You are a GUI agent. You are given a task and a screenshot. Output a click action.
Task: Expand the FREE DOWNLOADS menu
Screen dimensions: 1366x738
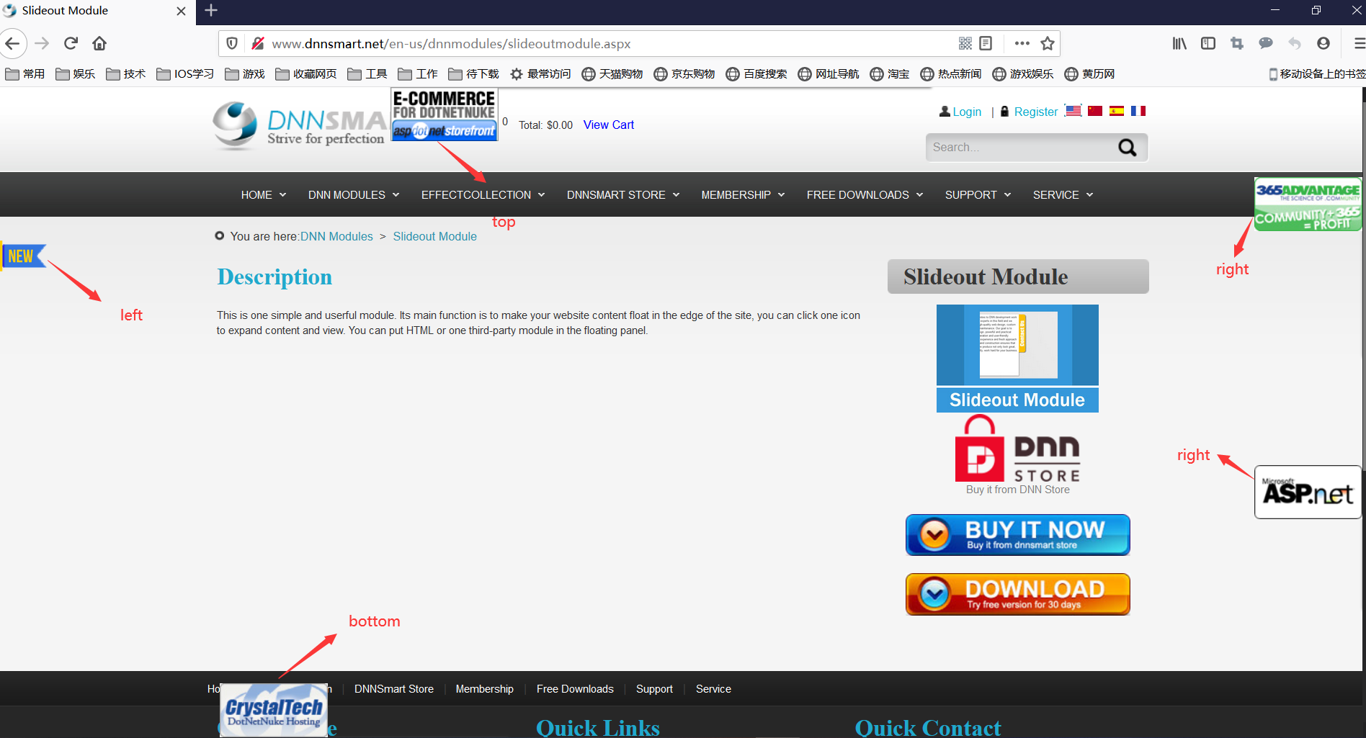865,195
